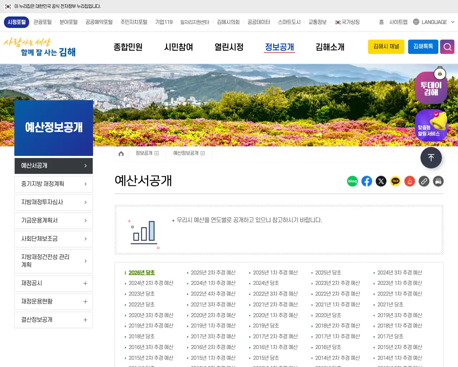Select 2025년 당초 budget entry
The height and width of the screenshot is (367, 458).
(328, 273)
